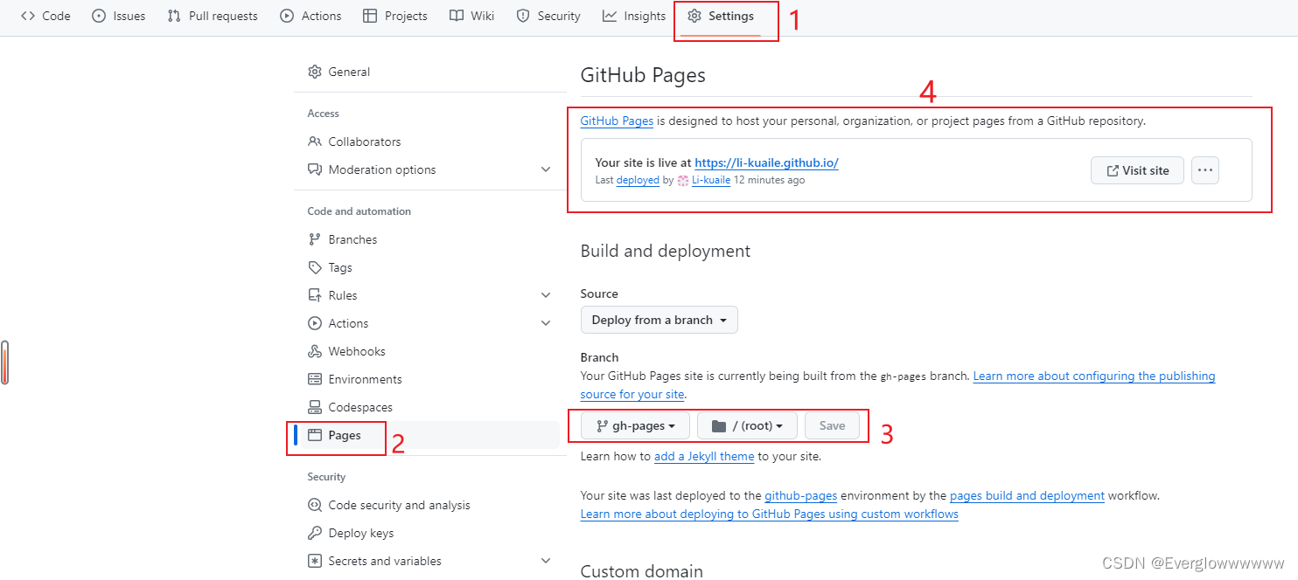Expand the Secrets and variables section
This screenshot has height=580, width=1298.
tap(545, 560)
